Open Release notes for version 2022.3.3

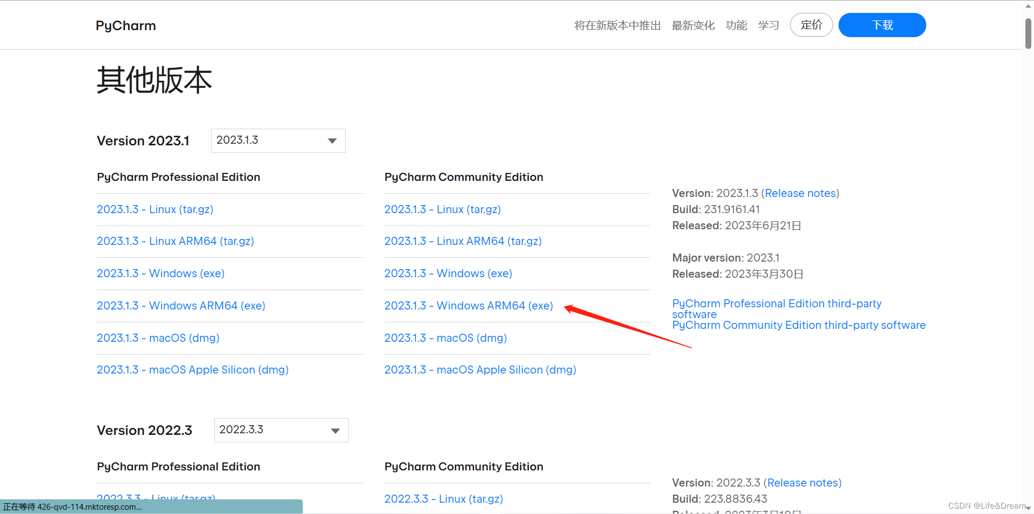[802, 483]
